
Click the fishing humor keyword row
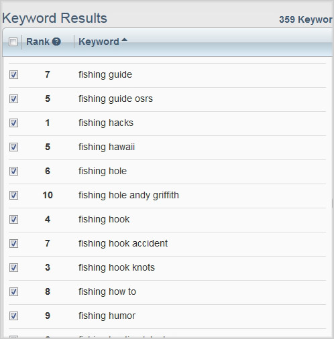coord(167,316)
